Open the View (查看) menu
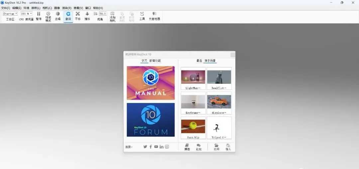The width and height of the screenshot is (359, 169). (78, 8)
